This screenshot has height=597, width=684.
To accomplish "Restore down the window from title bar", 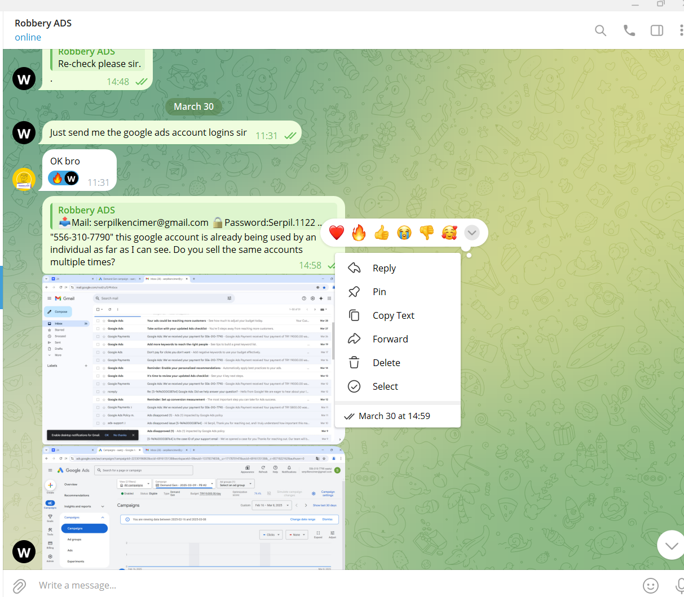I will tap(660, 4).
